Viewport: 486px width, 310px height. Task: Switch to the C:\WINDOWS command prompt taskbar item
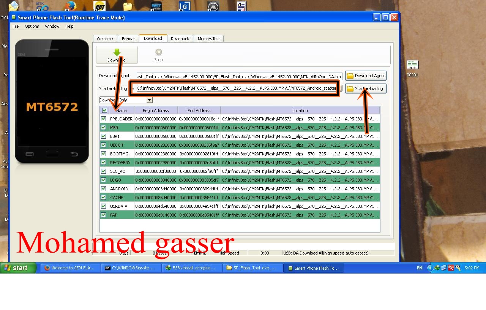[131, 268]
